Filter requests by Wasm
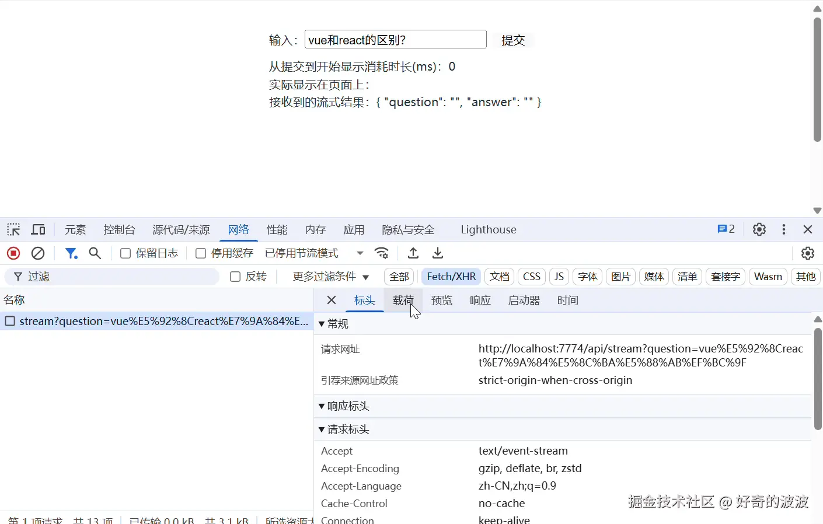This screenshot has height=524, width=823. (768, 277)
